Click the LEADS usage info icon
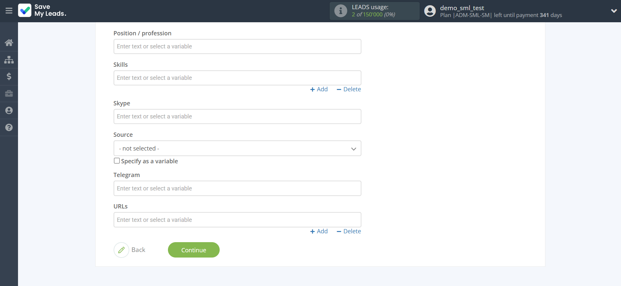The height and width of the screenshot is (286, 621). [340, 11]
